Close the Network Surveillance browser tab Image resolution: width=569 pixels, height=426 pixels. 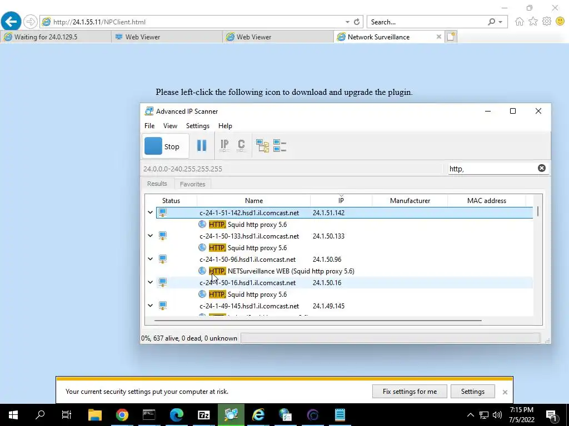[439, 37]
